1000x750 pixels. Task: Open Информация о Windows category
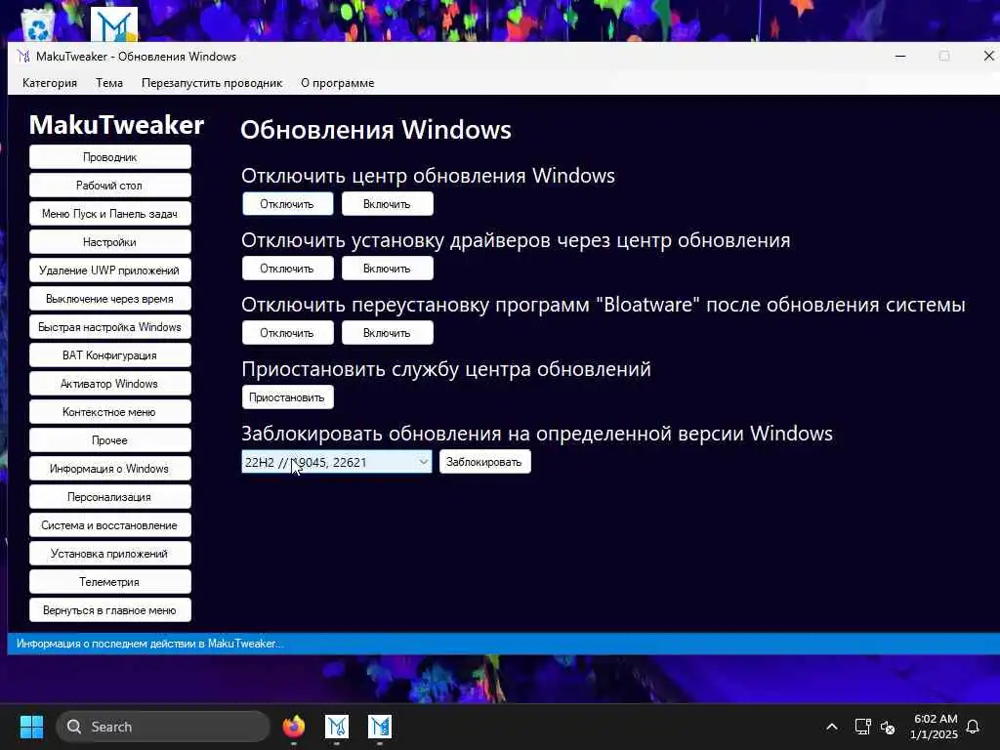[109, 468]
